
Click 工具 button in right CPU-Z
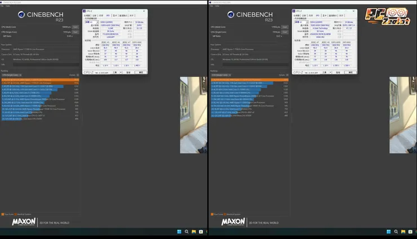point(324,72)
